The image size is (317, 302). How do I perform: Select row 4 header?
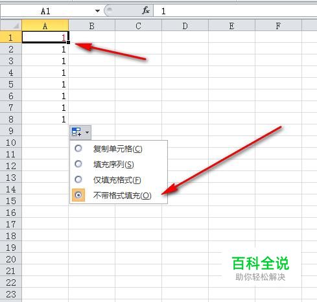(x=11, y=73)
